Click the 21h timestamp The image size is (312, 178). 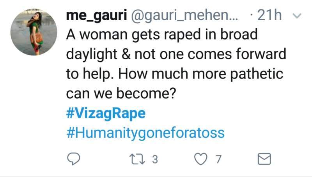click(x=270, y=16)
